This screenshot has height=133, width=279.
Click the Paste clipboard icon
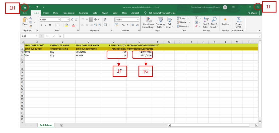25,20
